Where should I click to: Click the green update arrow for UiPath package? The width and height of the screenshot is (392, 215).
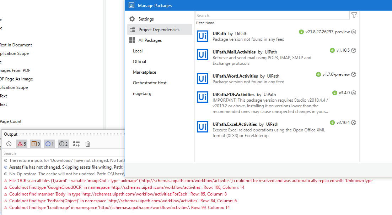(301, 32)
